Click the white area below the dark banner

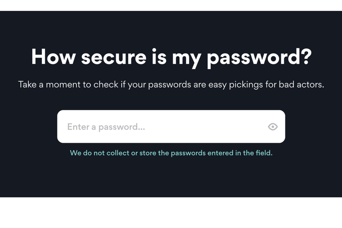[x=171, y=212]
